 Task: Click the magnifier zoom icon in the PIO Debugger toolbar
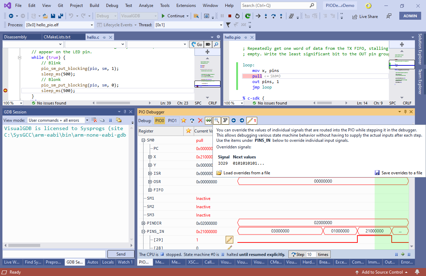pos(217,120)
